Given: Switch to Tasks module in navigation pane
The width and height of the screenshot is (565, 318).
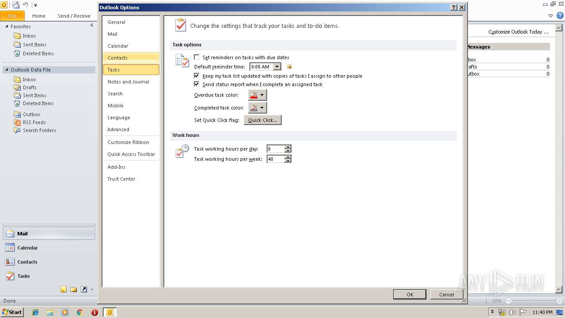Looking at the screenshot, I should [x=49, y=276].
